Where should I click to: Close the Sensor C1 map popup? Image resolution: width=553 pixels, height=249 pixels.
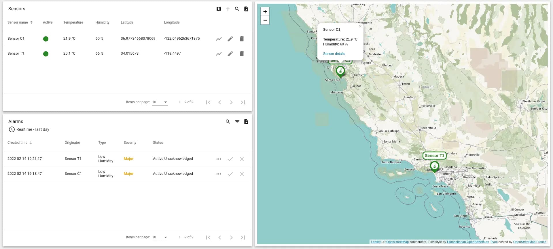click(x=360, y=26)
